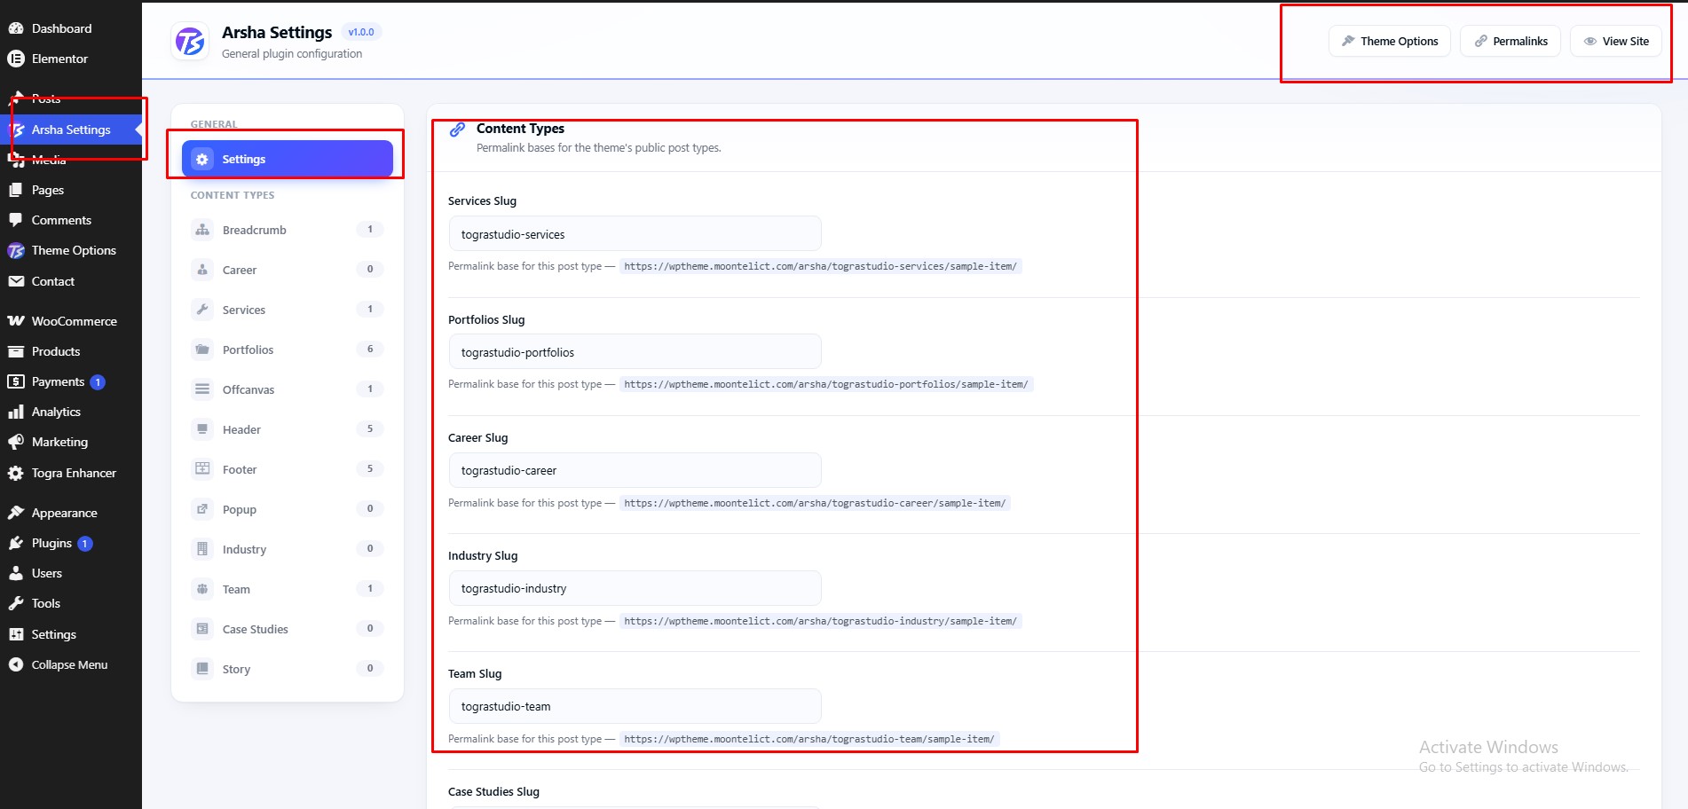Click the Dashboard gauge icon
The width and height of the screenshot is (1688, 809).
(x=16, y=28)
